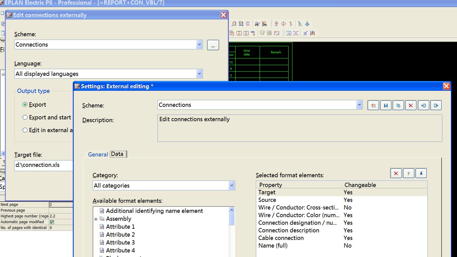457x257 pixels.
Task: Click the triple vertical lines connection icon
Action: 276,24
